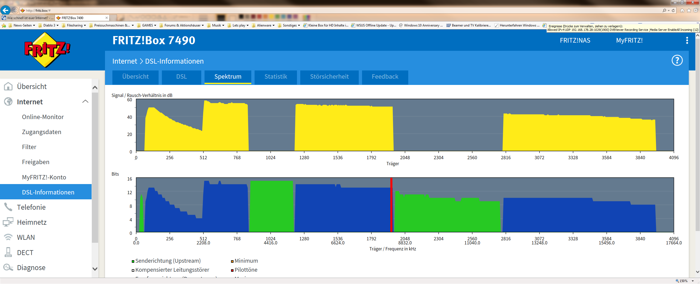Open the Windows 10 Anniversary bookmark
The image size is (700, 284).
(421, 25)
